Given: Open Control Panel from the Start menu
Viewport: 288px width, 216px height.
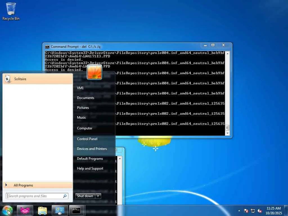Looking at the screenshot, I should click(87, 139).
